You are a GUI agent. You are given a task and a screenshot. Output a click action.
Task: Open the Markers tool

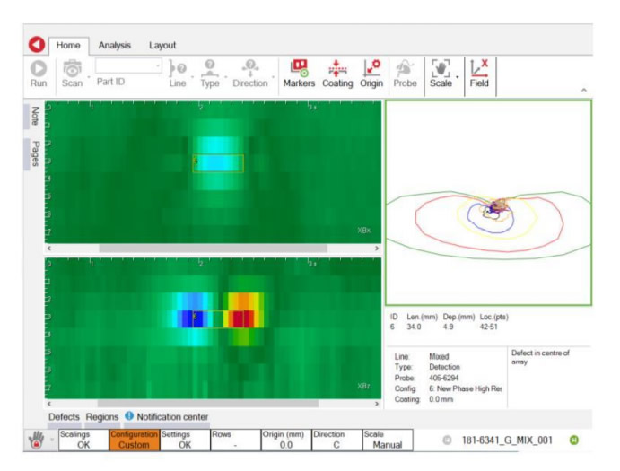(299, 68)
